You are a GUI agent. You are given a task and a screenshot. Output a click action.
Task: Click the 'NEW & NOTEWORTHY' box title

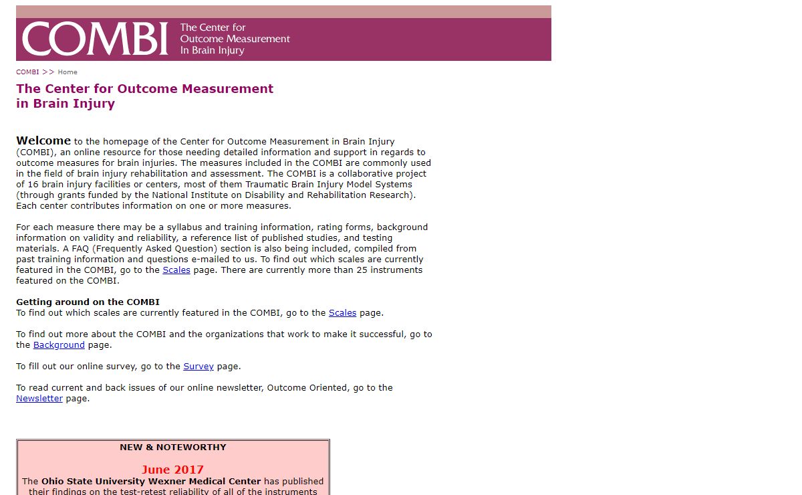tap(173, 448)
